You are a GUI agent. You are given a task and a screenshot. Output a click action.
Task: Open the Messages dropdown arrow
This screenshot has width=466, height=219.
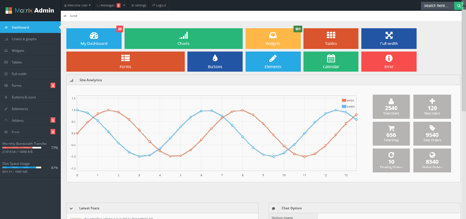[x=124, y=5]
